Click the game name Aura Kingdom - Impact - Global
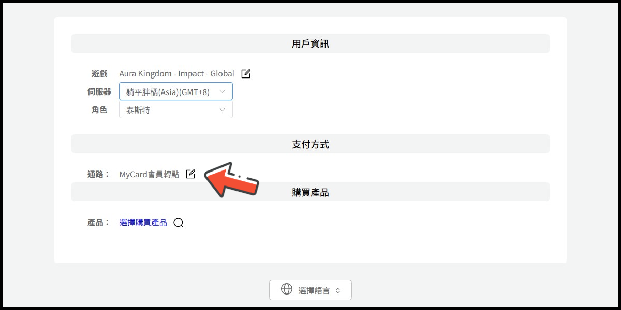The width and height of the screenshot is (621, 310). [x=176, y=74]
